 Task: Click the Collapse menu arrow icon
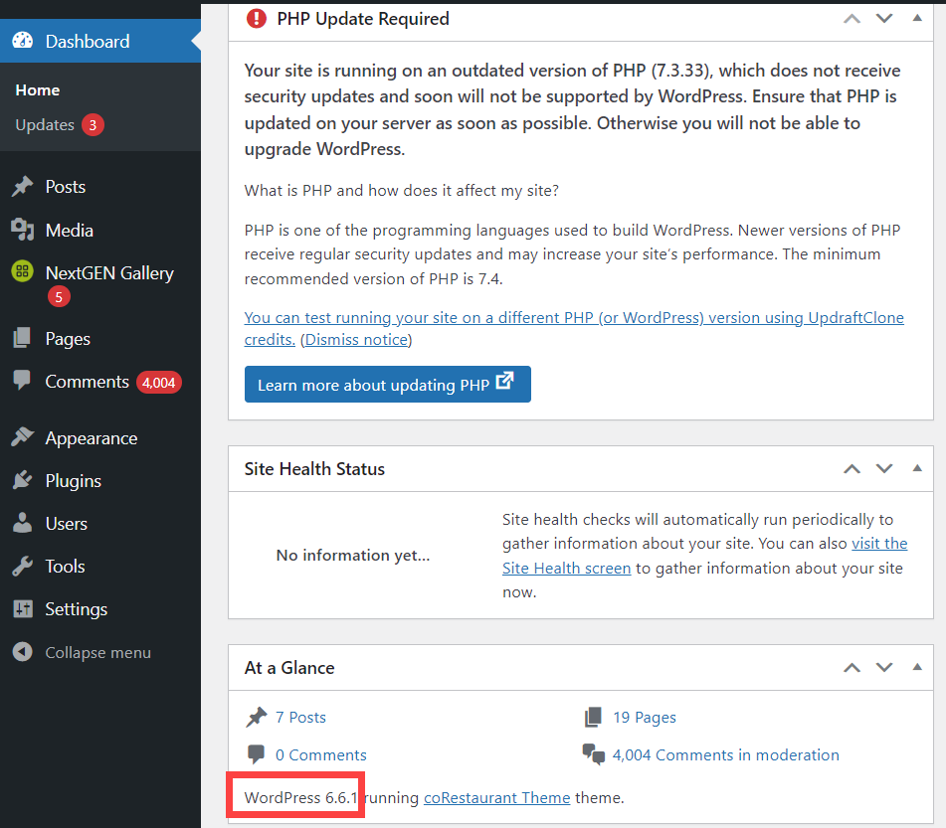(22, 652)
